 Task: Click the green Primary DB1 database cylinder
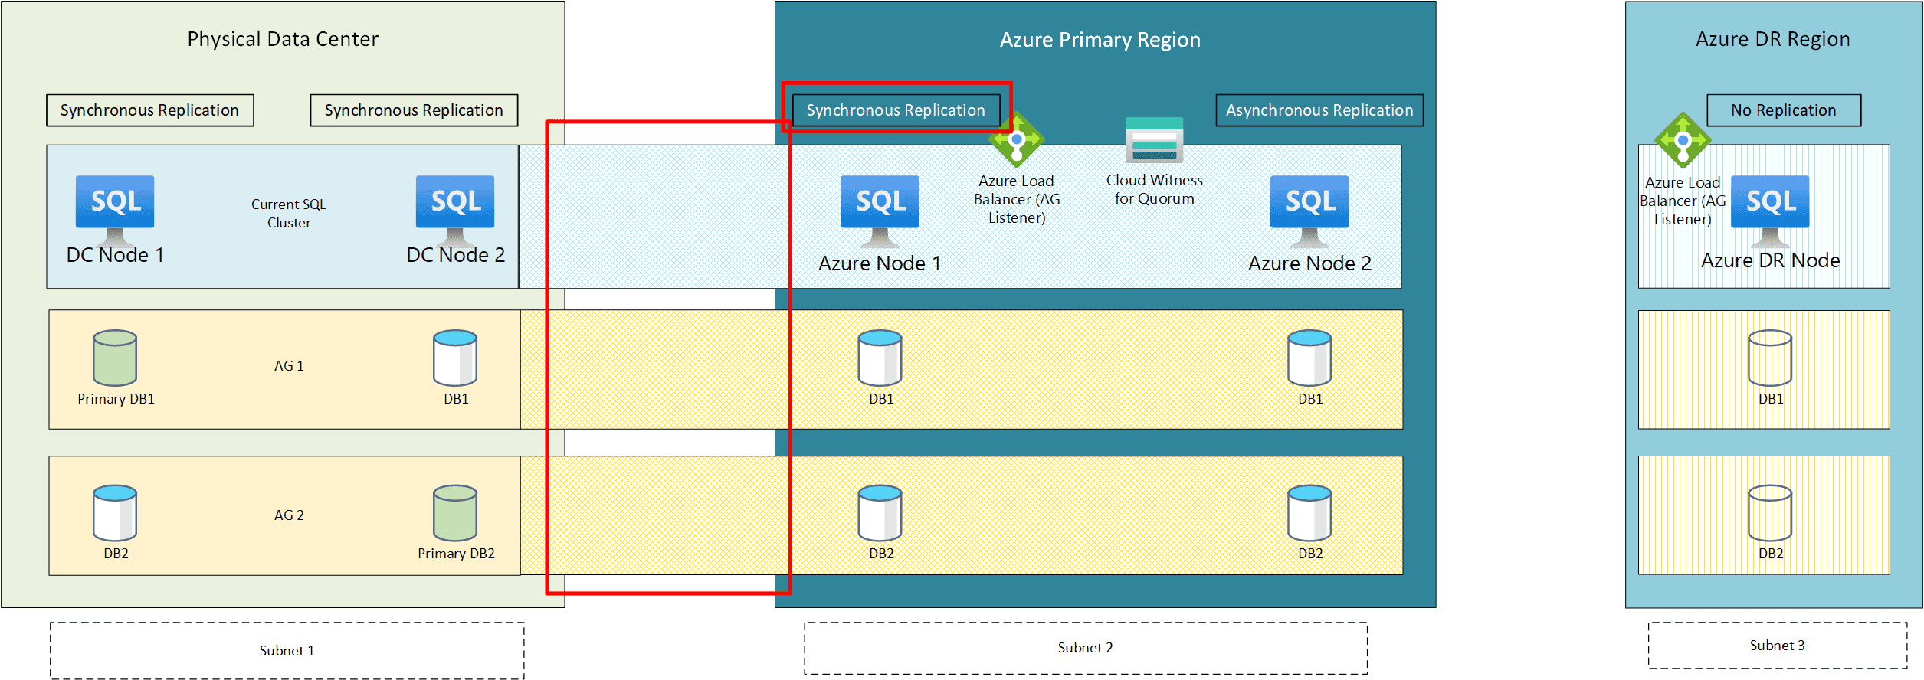click(x=115, y=358)
